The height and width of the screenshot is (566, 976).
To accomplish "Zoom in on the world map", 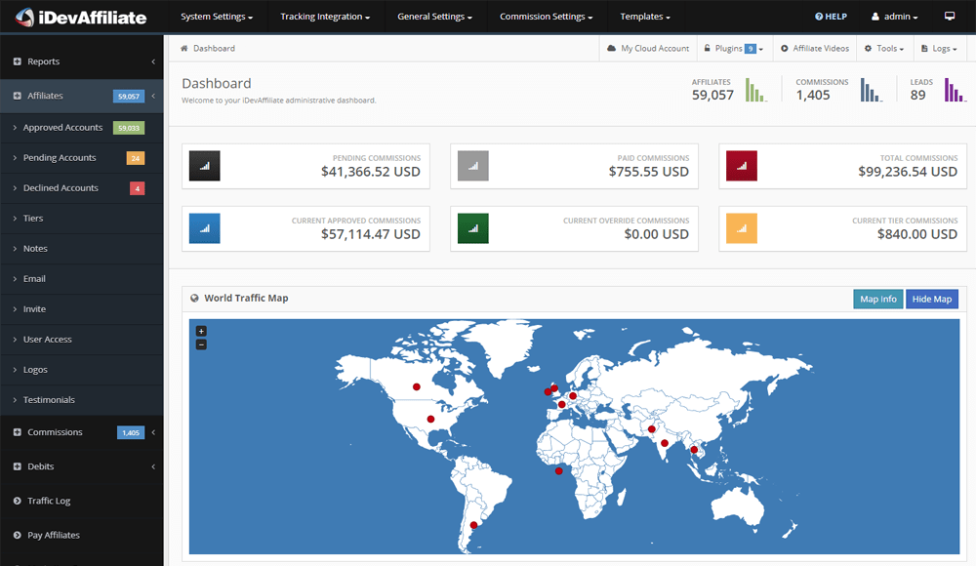I will click(201, 331).
